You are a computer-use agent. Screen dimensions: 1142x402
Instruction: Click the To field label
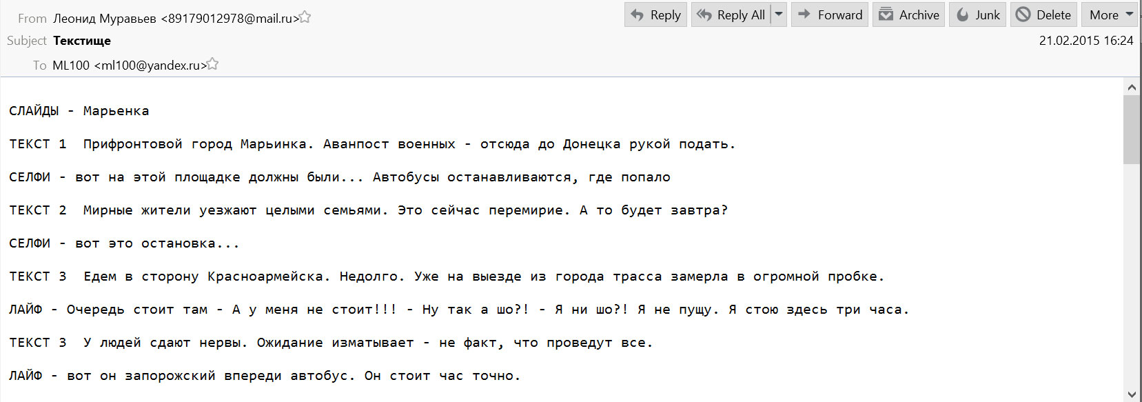(x=39, y=66)
